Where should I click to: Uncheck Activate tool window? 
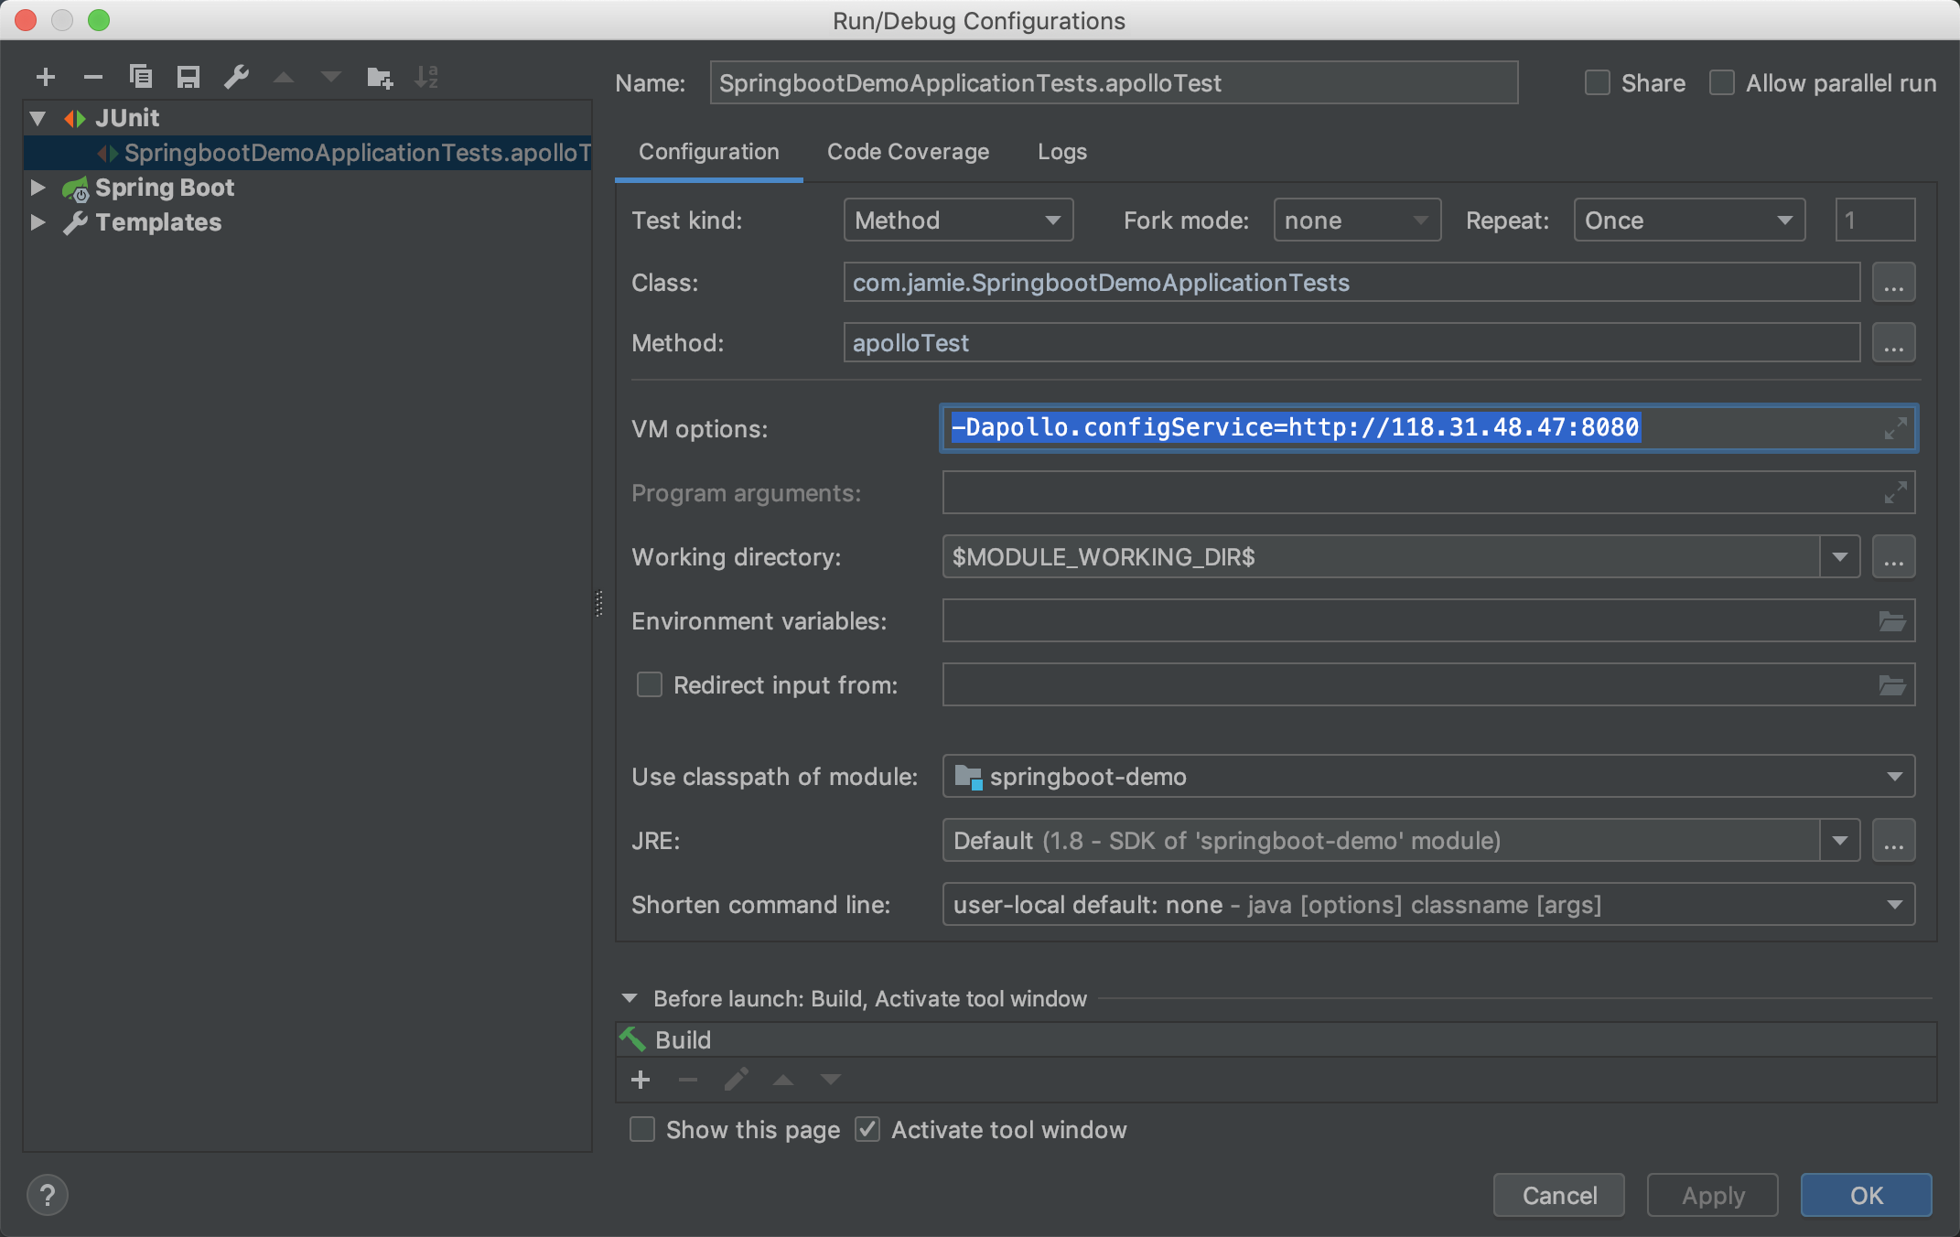(867, 1130)
